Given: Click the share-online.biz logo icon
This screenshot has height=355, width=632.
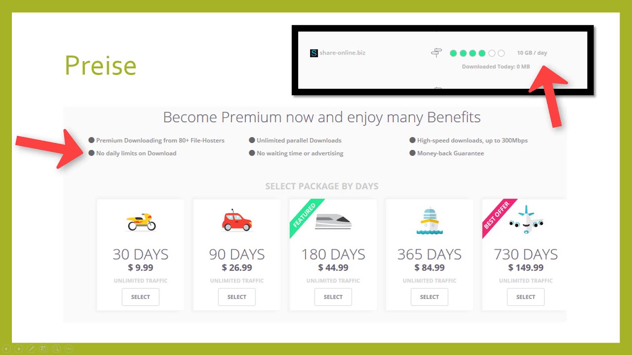Looking at the screenshot, I should tap(314, 53).
